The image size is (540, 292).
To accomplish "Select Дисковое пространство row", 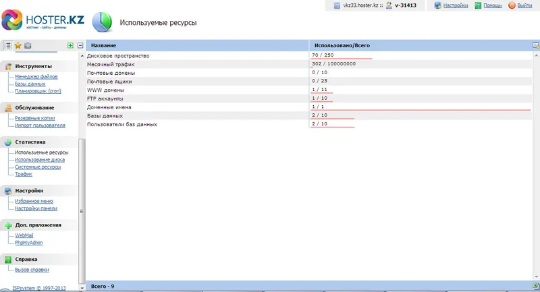I will [309, 56].
